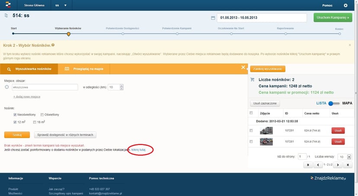The image size is (358, 196).
Task: Go to first page of cart list
Action: point(308,165)
